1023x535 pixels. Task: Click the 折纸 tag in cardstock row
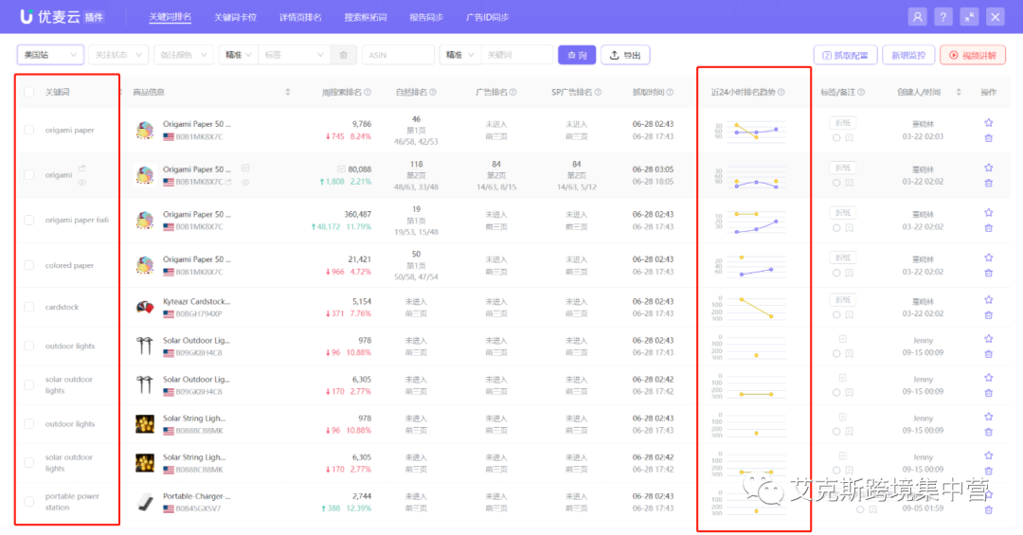click(843, 300)
